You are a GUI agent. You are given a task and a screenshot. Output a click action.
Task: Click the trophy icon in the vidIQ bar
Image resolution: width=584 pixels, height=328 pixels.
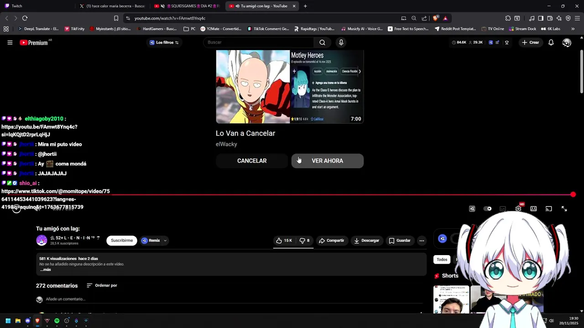pyautogui.click(x=506, y=42)
